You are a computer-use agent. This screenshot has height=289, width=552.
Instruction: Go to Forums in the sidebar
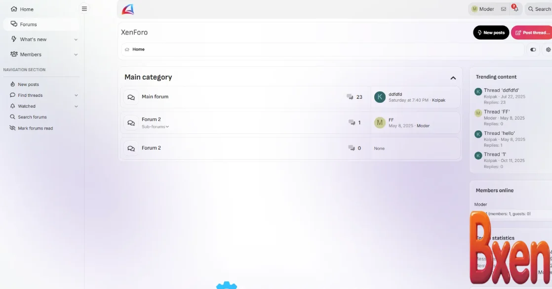pos(28,24)
